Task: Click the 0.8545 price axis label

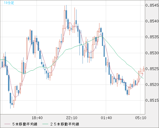Action: [x=152, y=5]
